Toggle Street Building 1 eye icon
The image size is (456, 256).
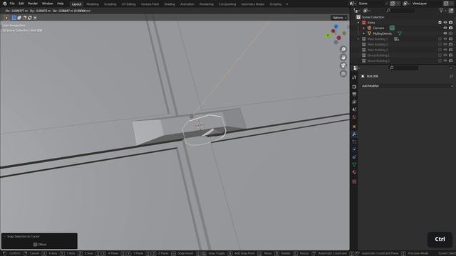[x=445, y=55]
